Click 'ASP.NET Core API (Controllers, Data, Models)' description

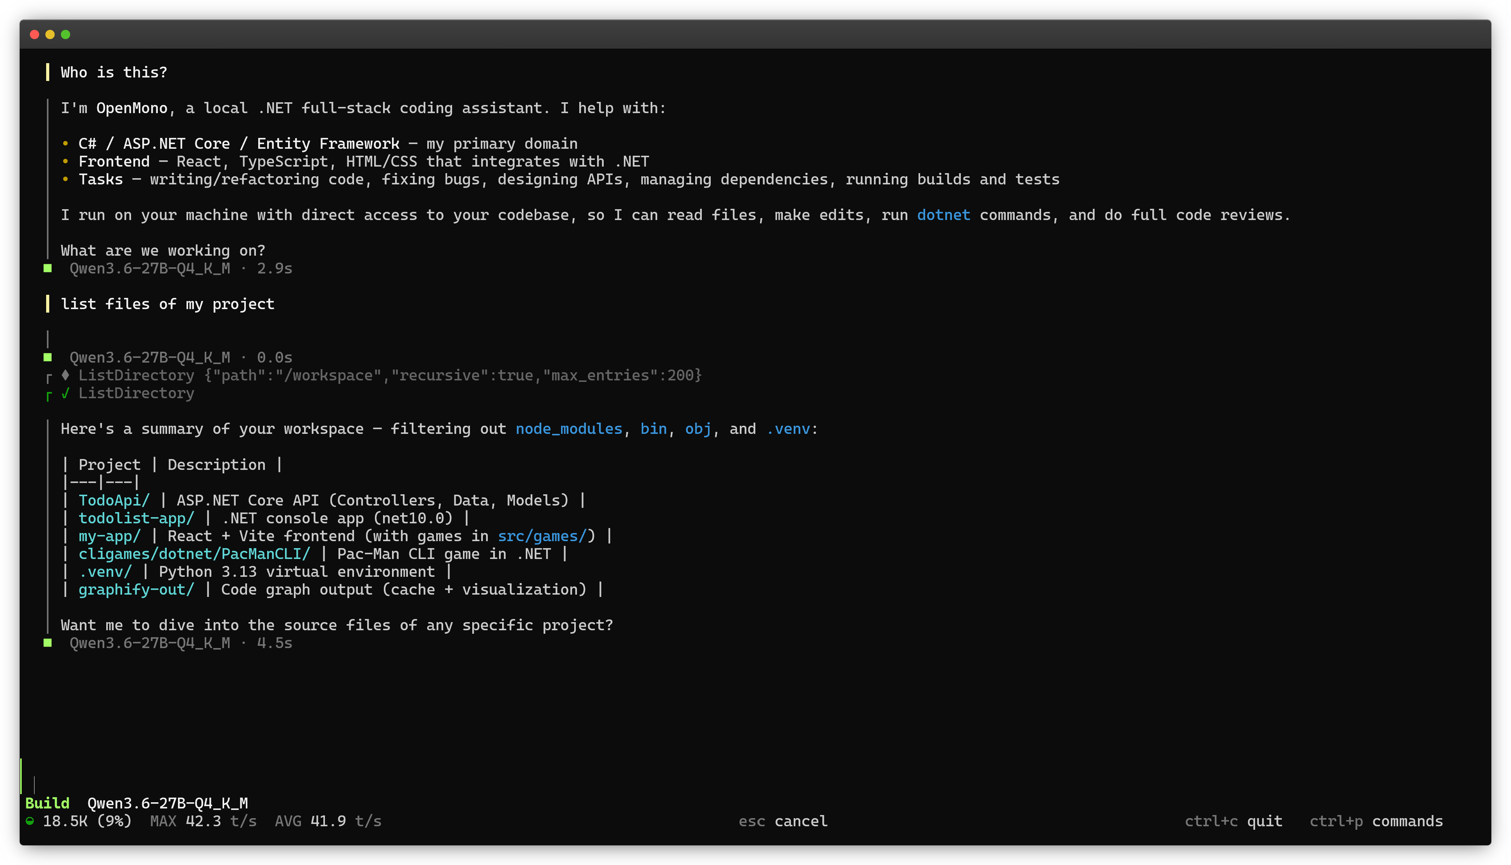[373, 500]
